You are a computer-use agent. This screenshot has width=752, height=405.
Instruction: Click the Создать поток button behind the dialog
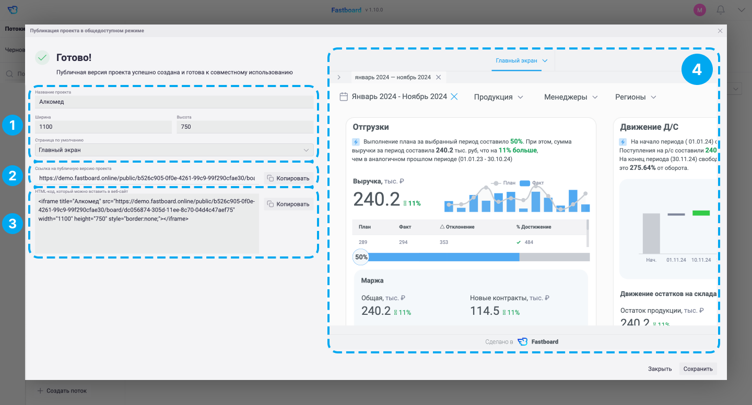[x=62, y=390]
